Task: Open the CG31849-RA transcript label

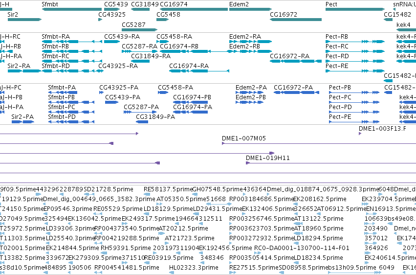Action: pyautogui.click(x=151, y=56)
